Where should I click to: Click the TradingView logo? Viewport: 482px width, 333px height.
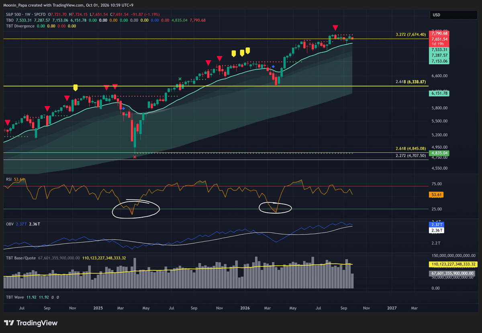(31, 323)
